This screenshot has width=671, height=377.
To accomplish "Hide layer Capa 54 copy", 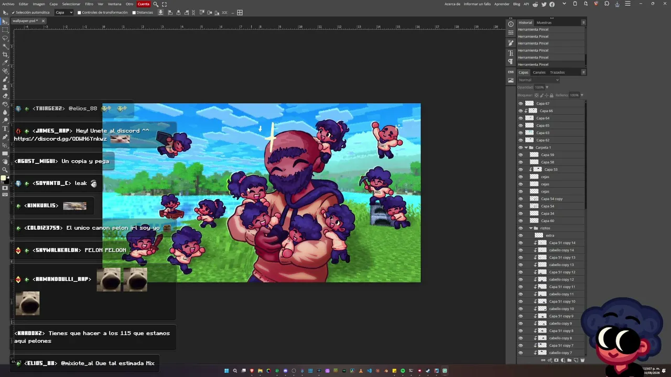I will pyautogui.click(x=521, y=199).
